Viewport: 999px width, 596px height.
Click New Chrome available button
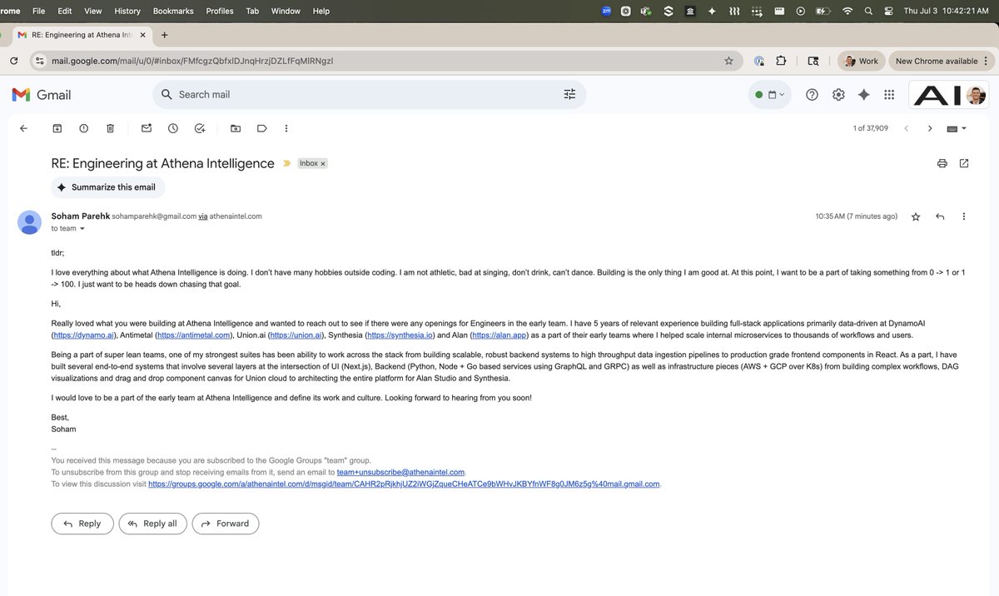[941, 61]
